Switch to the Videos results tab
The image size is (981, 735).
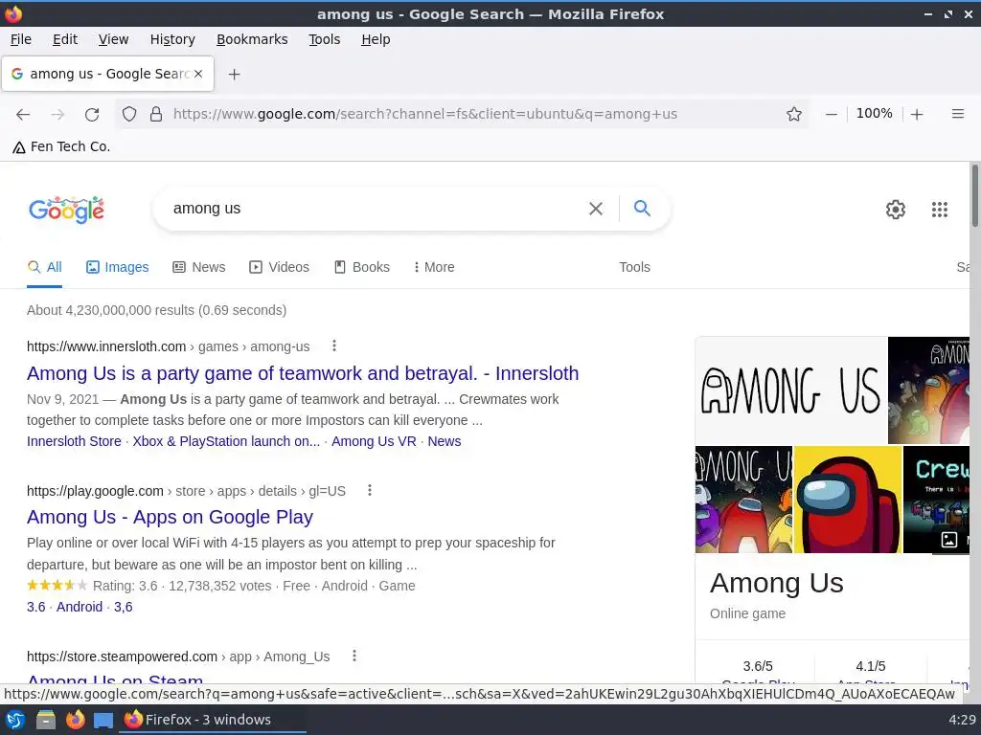[x=279, y=268]
